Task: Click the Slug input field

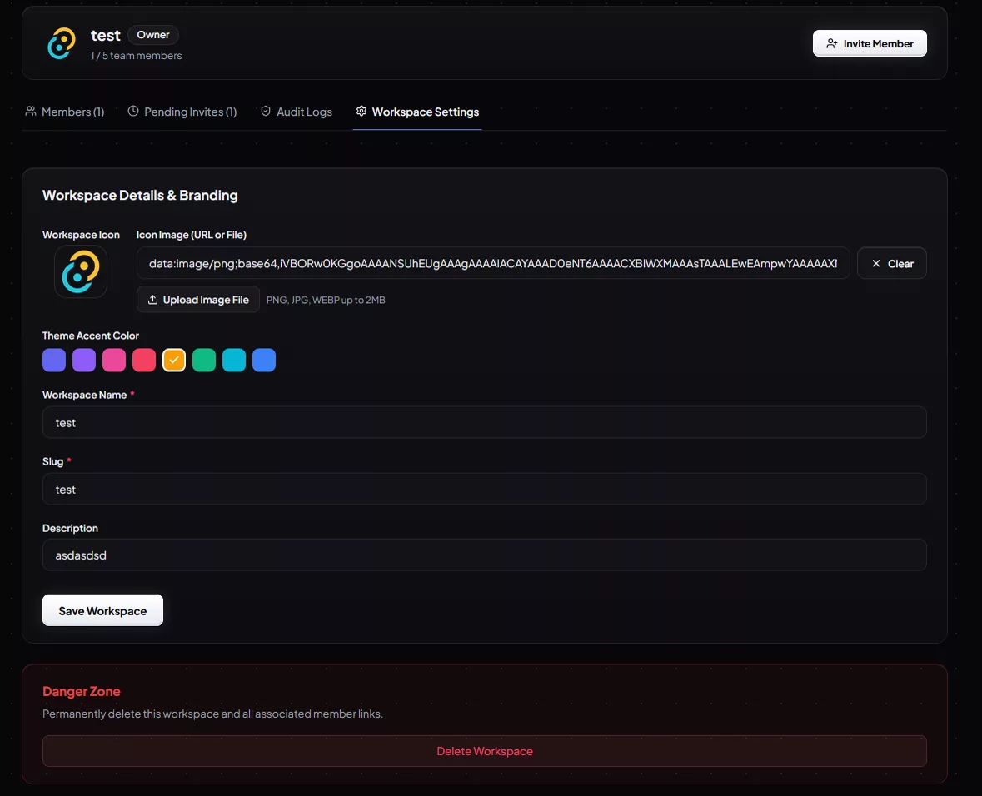Action: pyautogui.click(x=485, y=489)
